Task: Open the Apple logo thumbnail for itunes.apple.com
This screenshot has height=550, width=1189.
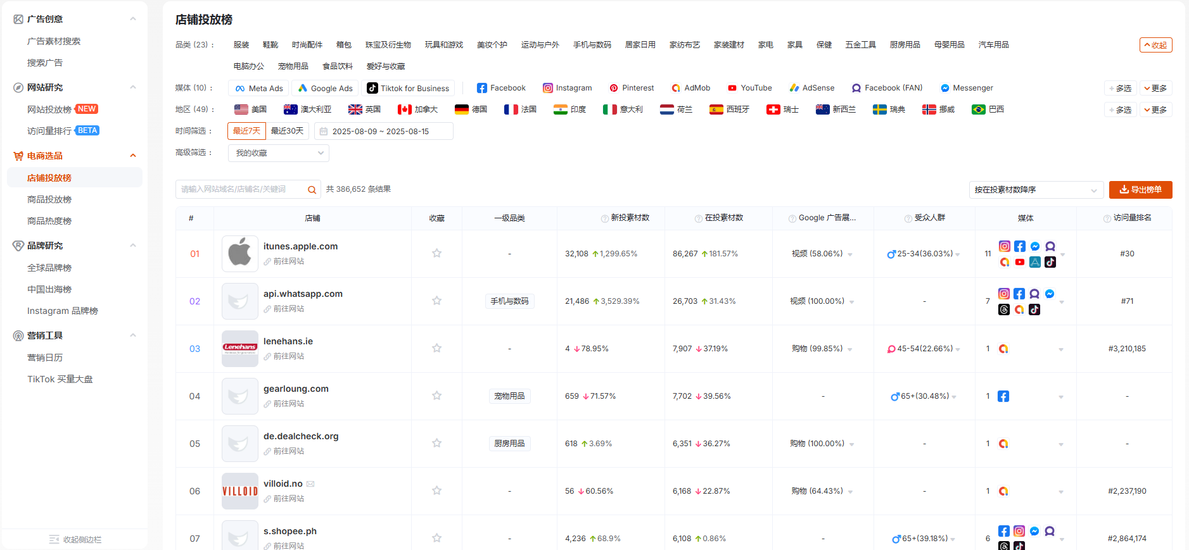Action: point(240,254)
